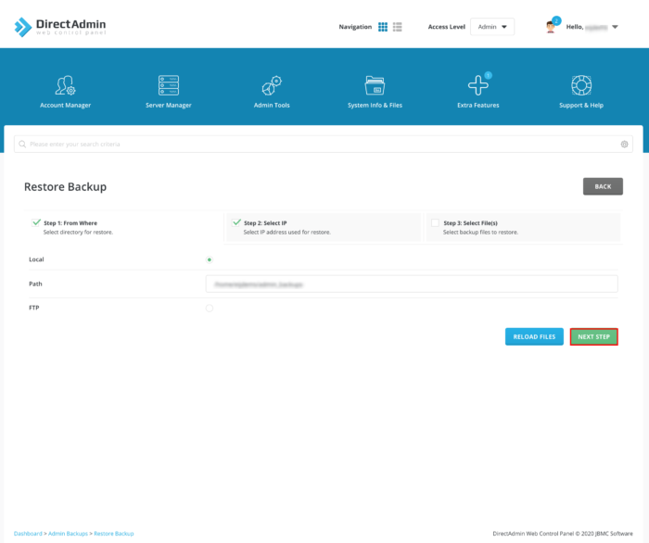Viewport: 649px width, 543px height.
Task: Open Extra Features plus icon
Action: coord(477,86)
